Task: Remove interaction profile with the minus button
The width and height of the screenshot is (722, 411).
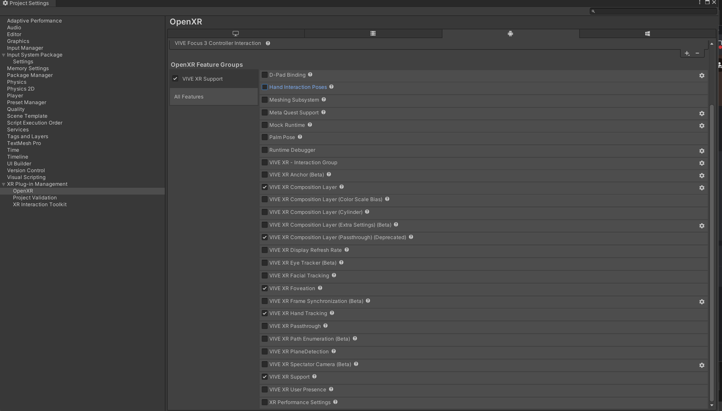Action: 697,53
